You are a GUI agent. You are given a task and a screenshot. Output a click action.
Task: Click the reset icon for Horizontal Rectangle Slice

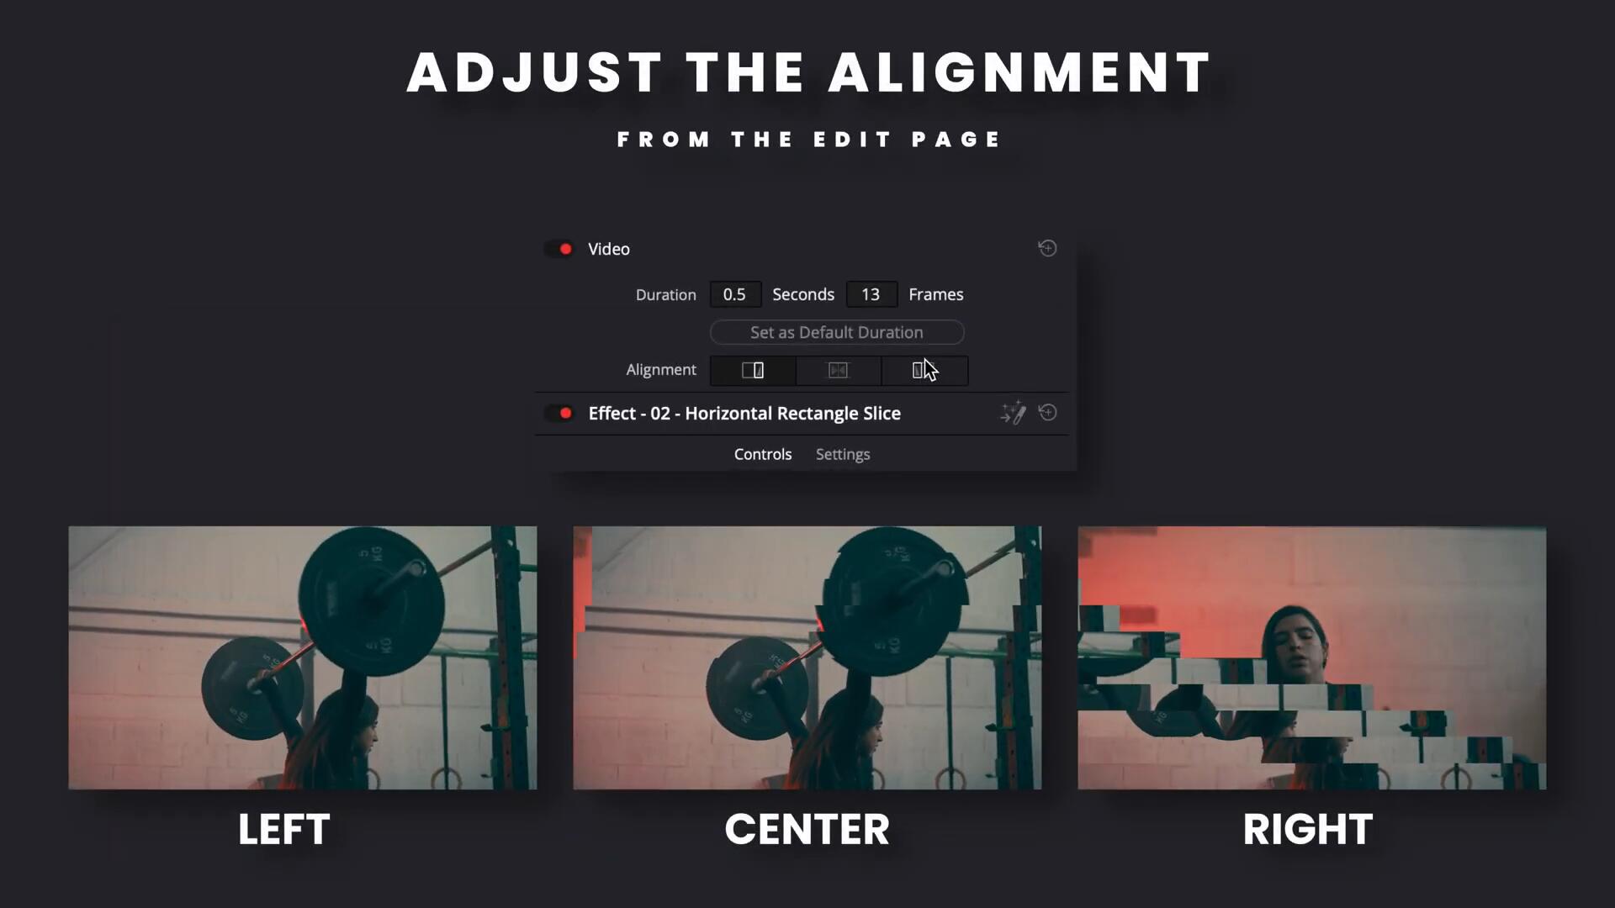1047,413
